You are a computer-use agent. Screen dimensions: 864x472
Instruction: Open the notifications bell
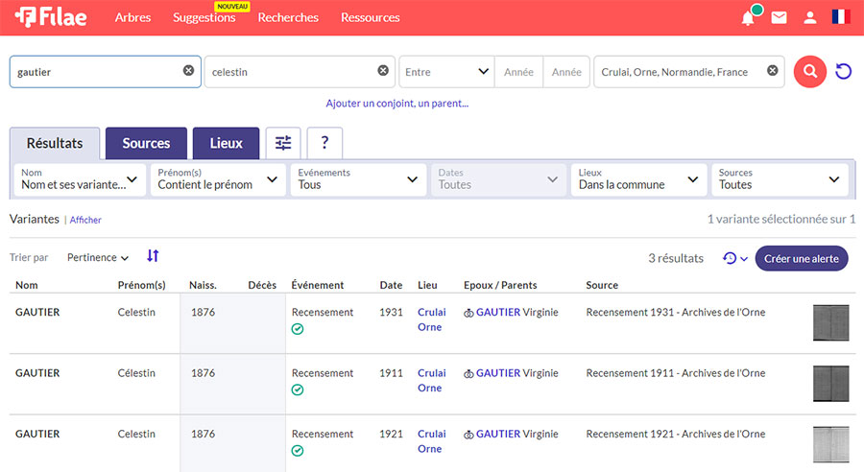[748, 17]
